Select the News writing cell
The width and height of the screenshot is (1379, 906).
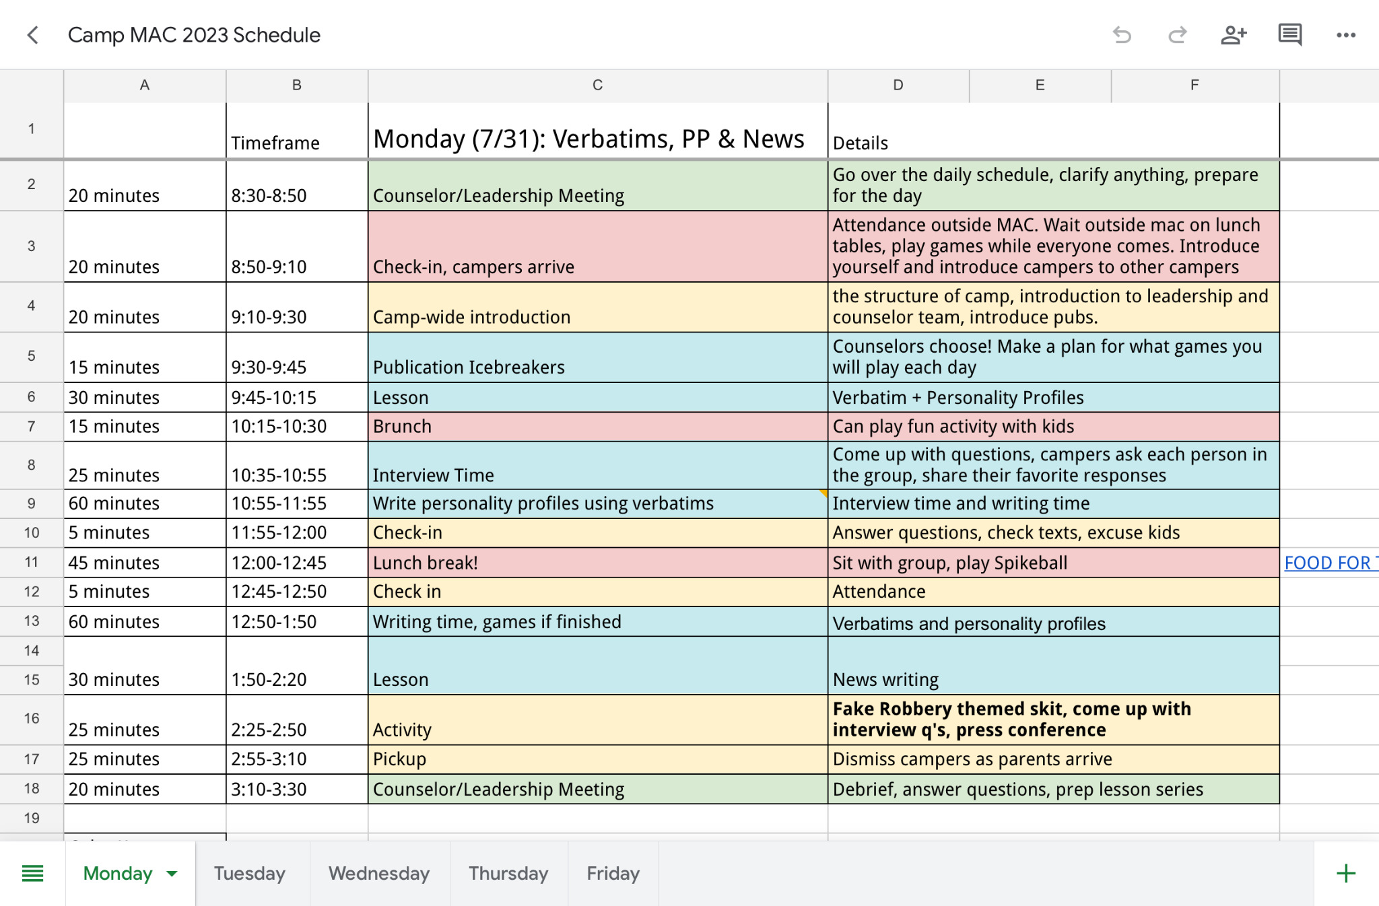pyautogui.click(x=1054, y=666)
